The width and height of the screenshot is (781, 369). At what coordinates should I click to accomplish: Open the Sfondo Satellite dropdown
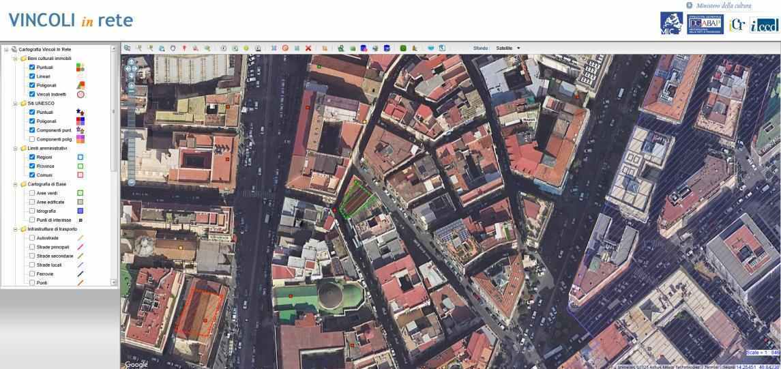coord(508,48)
